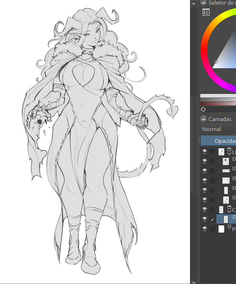Click the canvas scrollbar down arrow

tap(194, 282)
